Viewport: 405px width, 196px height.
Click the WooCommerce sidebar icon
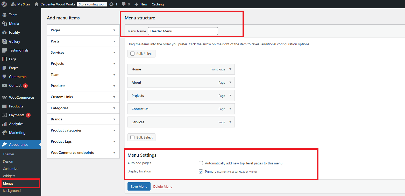(4, 97)
